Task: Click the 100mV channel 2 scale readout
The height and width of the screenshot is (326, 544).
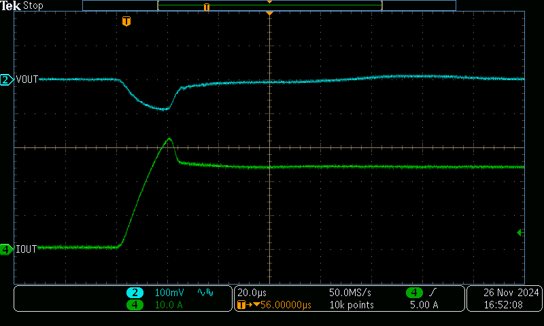Action: tap(171, 293)
